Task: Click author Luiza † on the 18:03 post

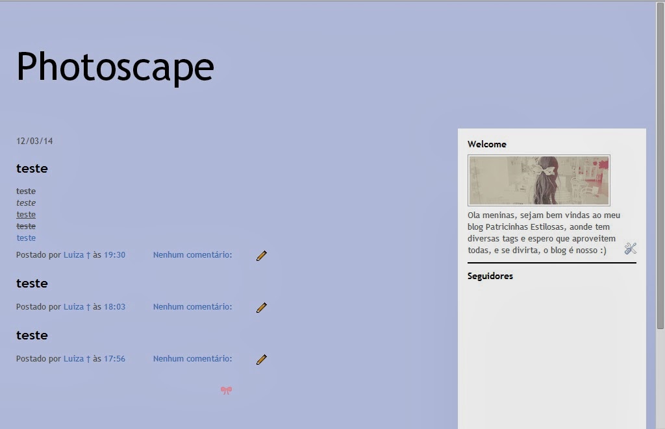Action: tap(77, 306)
